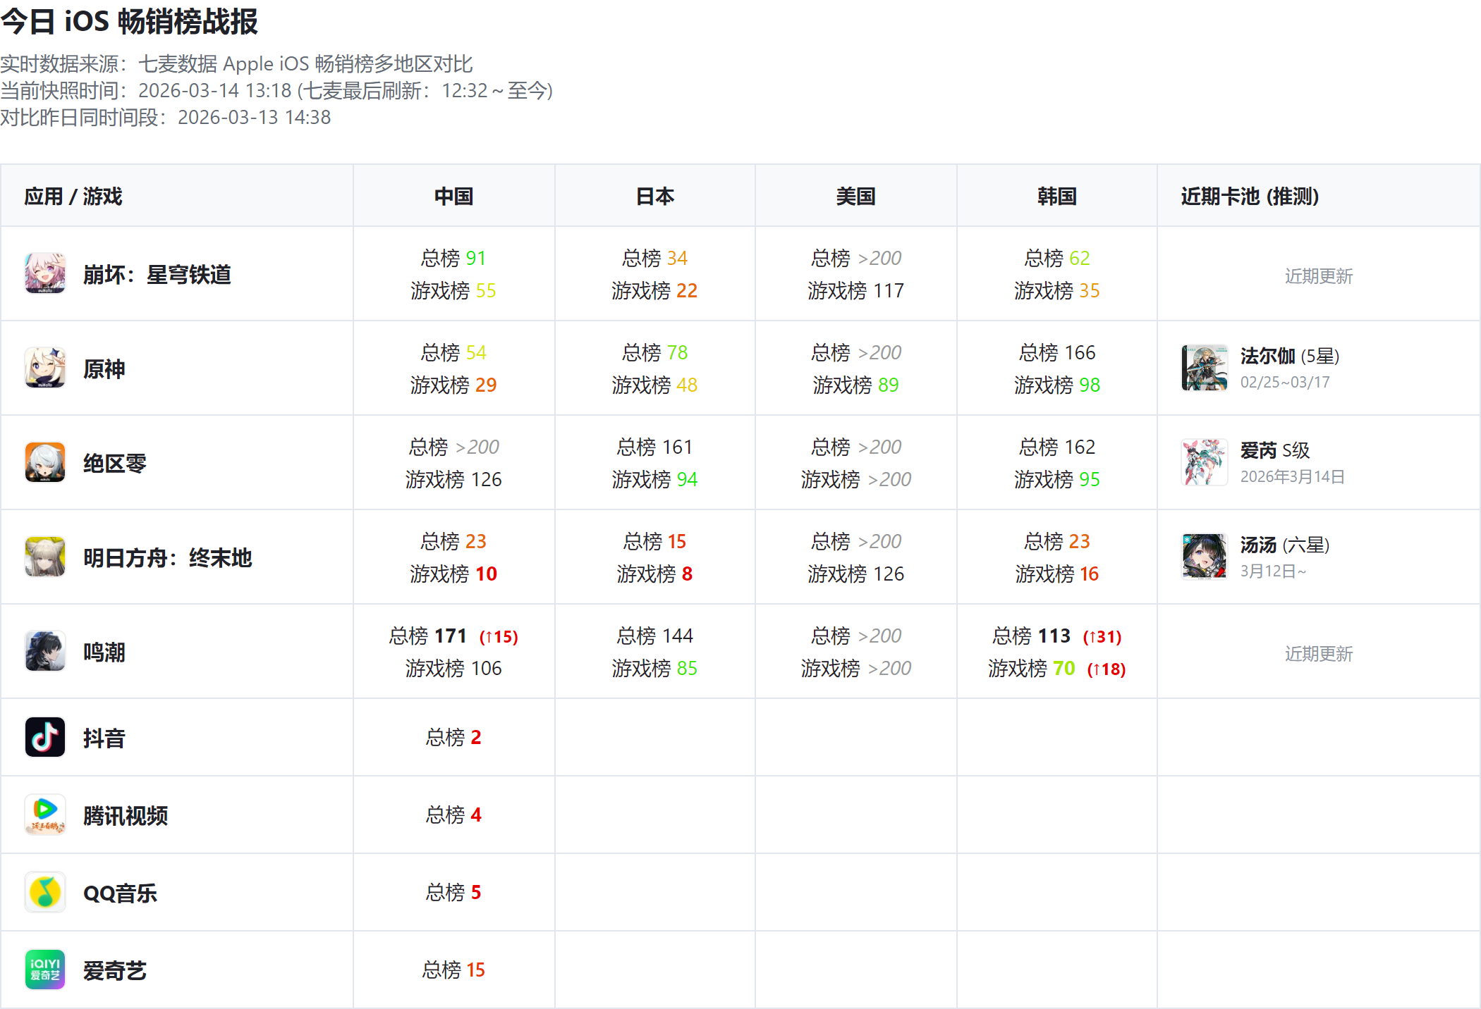The height and width of the screenshot is (1009, 1481).
Task: Click the 汤汤 (六星) banner name
Action: [x=1285, y=545]
